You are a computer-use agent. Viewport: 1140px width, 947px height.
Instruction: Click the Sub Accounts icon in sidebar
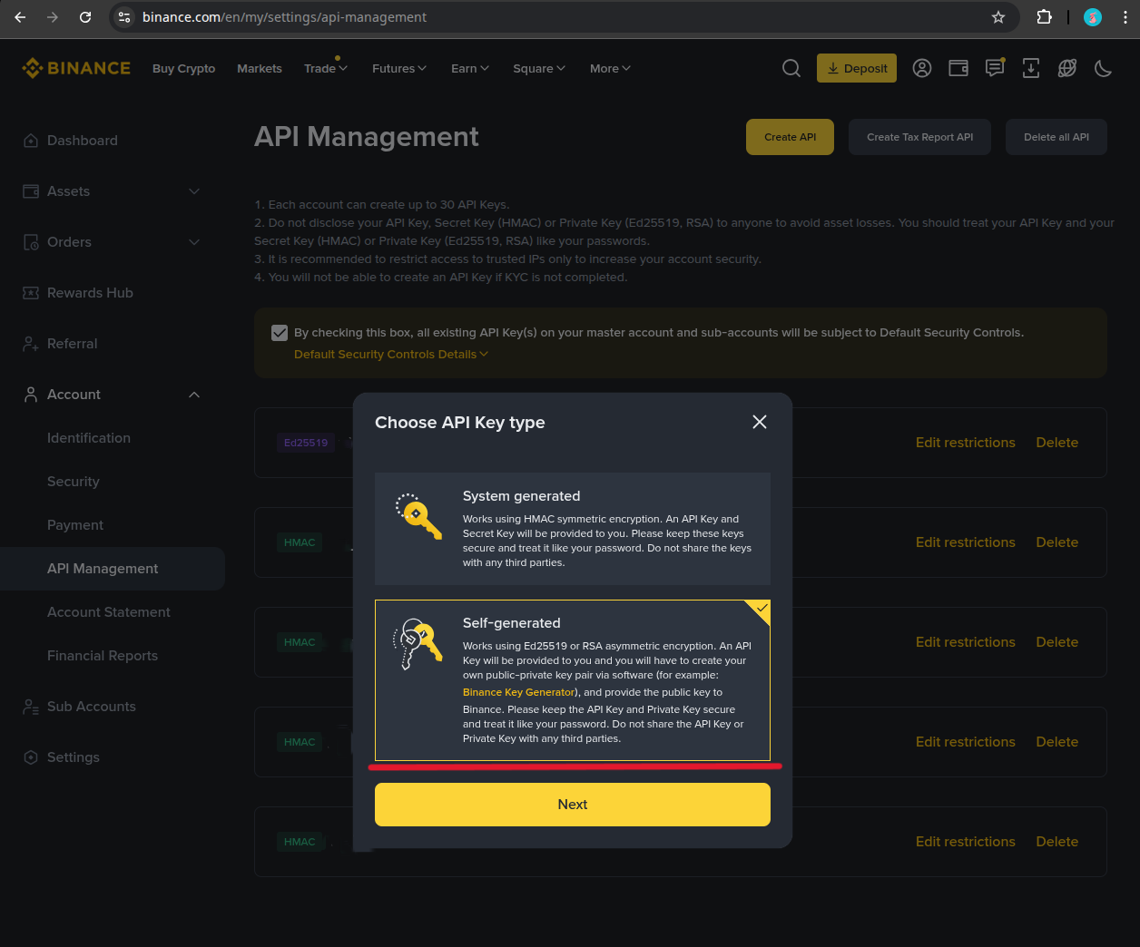point(31,707)
